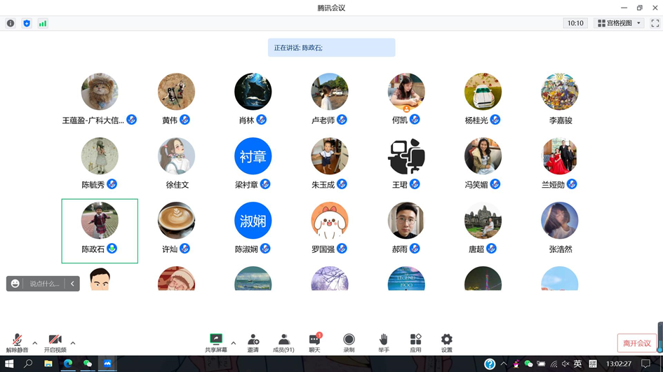
Task: Open the 应用 apps panel
Action: point(415,342)
